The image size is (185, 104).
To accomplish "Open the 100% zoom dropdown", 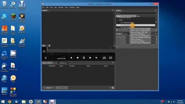I will point(49,46).
